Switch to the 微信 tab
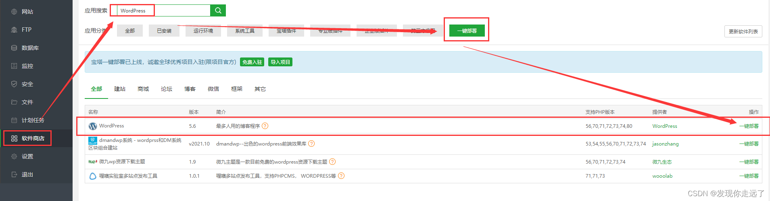770x201 pixels. (x=213, y=89)
